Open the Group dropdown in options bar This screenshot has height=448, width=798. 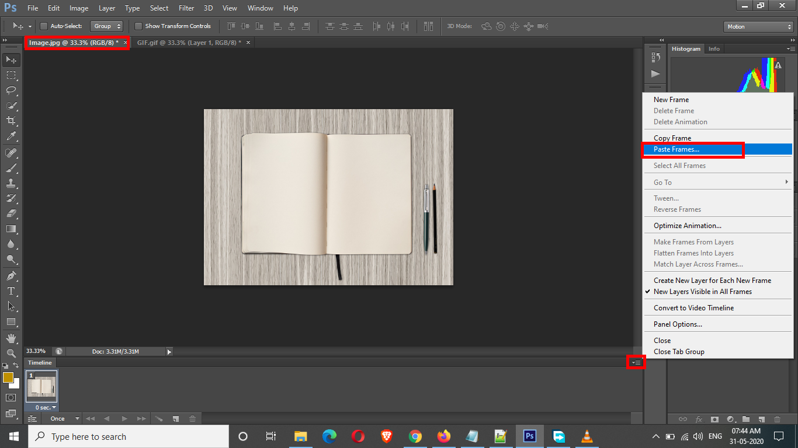coord(107,26)
